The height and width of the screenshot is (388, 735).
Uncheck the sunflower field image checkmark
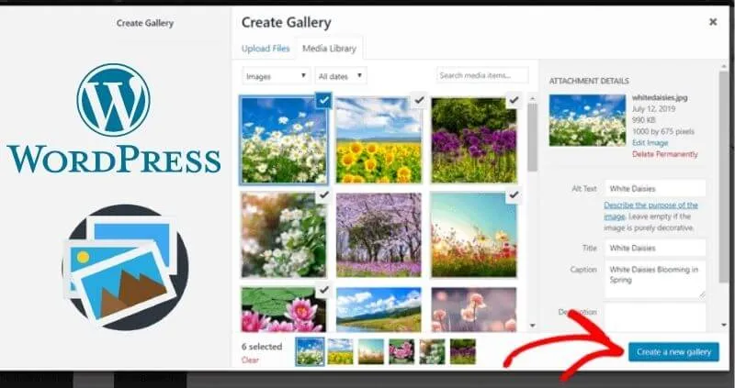point(419,100)
